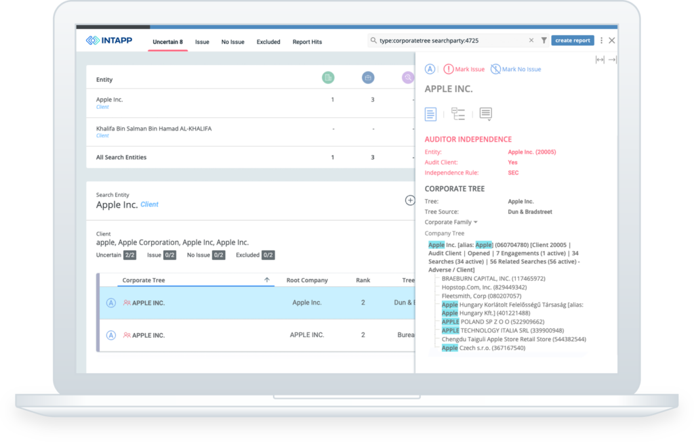Toggle the sort arrow on the Corporate Tree column
The width and height of the screenshot is (694, 442).
coord(267,280)
